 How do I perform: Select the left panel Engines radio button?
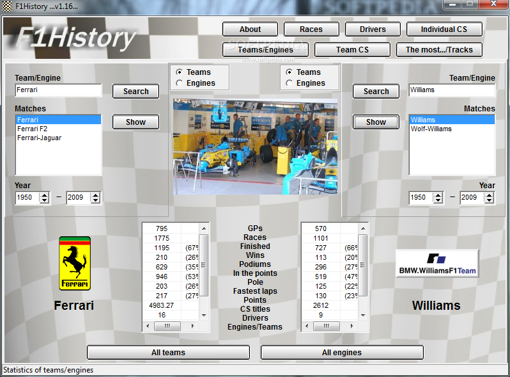click(179, 83)
